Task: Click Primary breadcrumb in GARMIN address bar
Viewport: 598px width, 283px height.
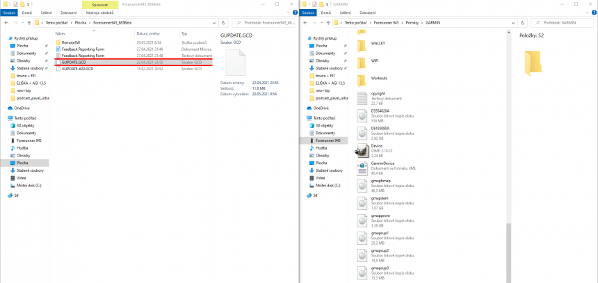Action: 412,22
